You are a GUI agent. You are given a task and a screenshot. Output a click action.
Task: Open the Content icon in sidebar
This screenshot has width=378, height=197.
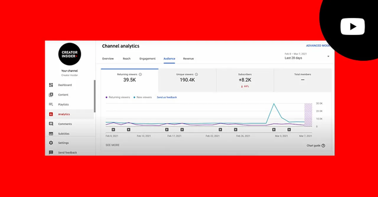[51, 95]
